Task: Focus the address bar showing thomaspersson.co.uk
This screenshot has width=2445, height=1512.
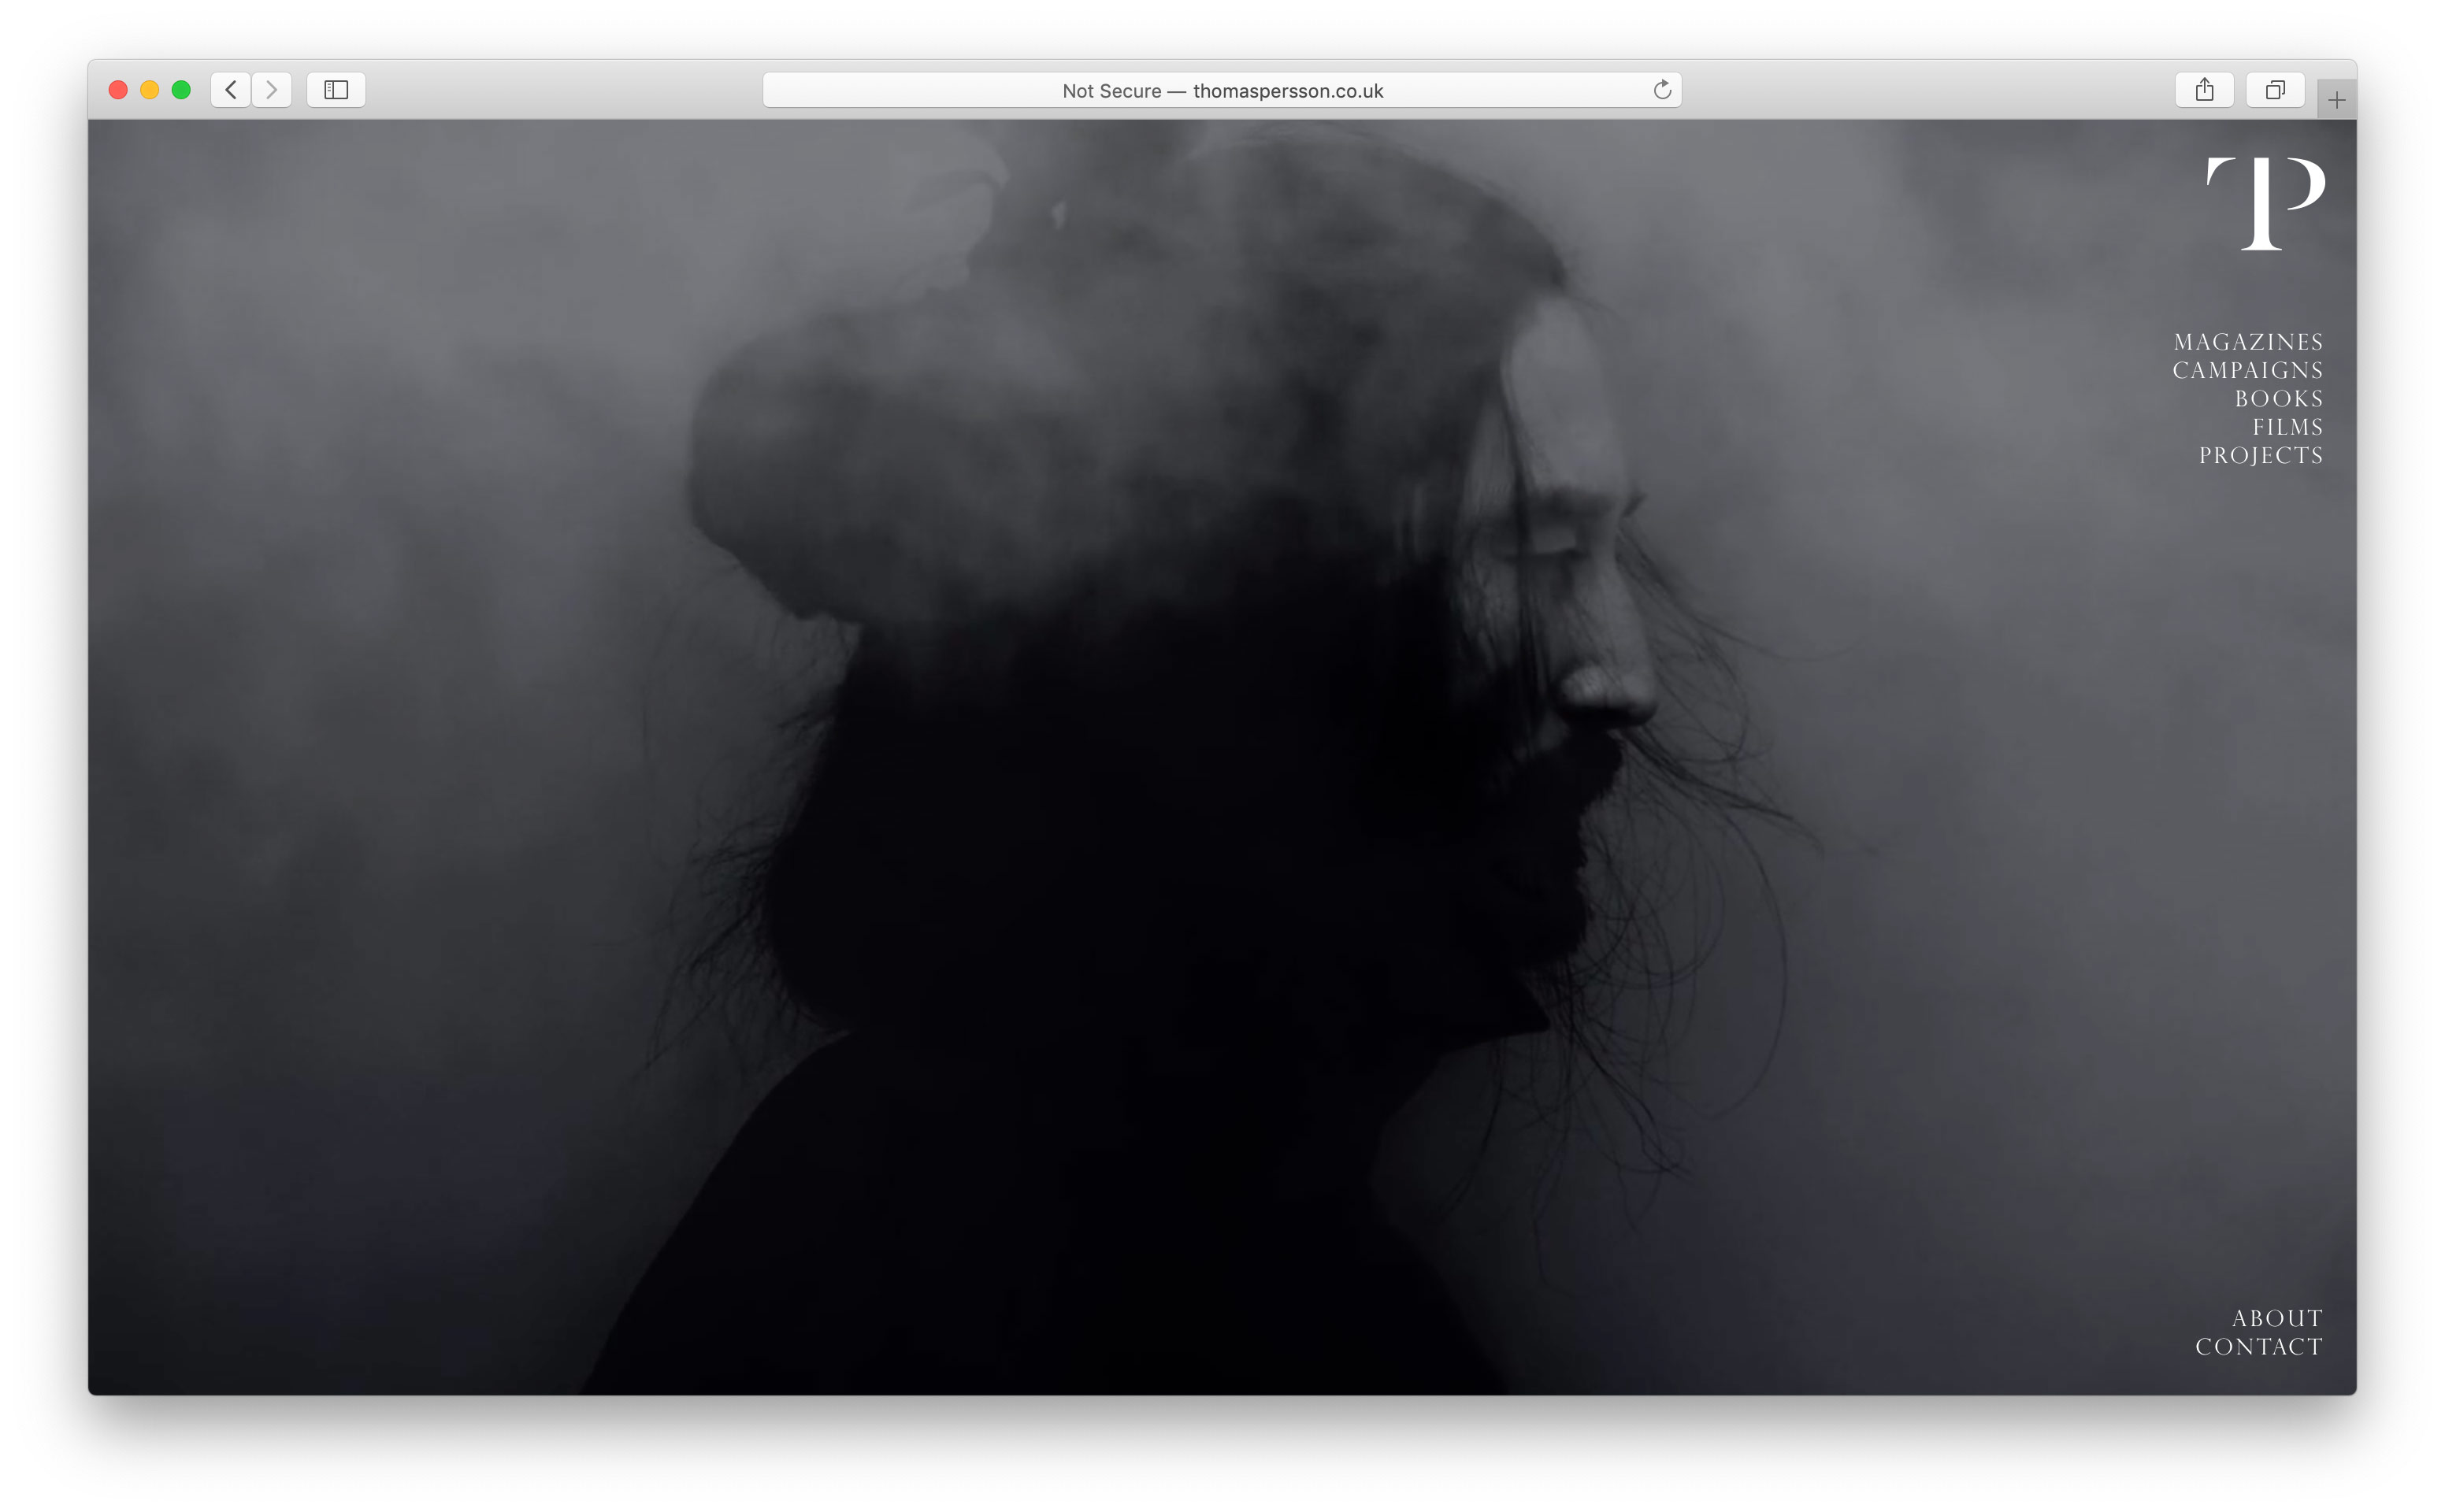Action: tap(1222, 90)
